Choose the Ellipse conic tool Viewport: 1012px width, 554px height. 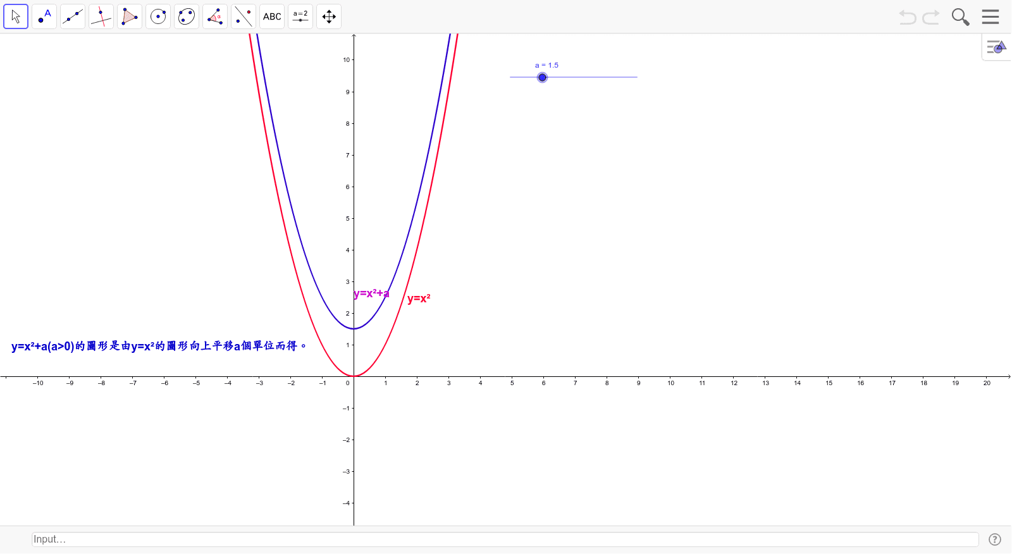187,16
